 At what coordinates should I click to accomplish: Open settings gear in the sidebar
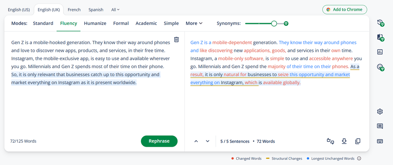point(380,111)
